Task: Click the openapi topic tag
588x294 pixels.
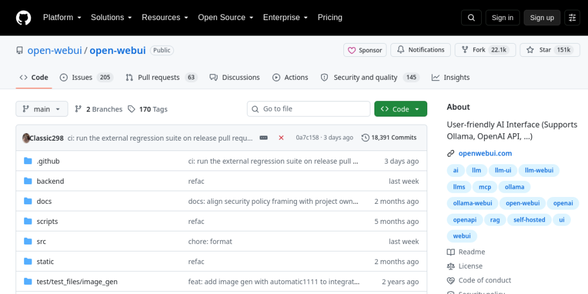Action: point(465,220)
